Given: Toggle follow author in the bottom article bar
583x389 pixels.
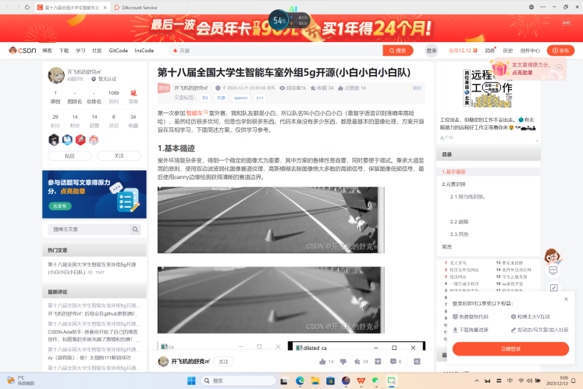Looking at the screenshot, I should [x=223, y=362].
